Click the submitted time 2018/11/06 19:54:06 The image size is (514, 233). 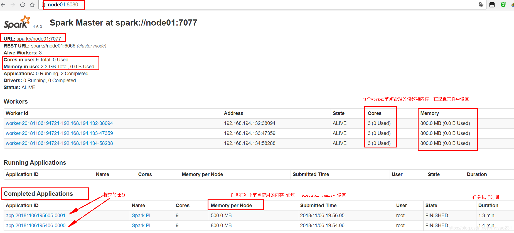click(322, 226)
